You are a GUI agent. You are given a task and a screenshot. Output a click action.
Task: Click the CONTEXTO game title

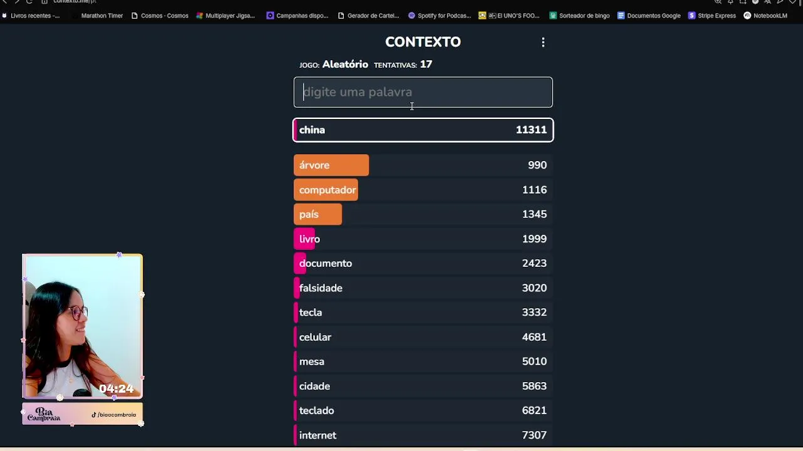423,42
